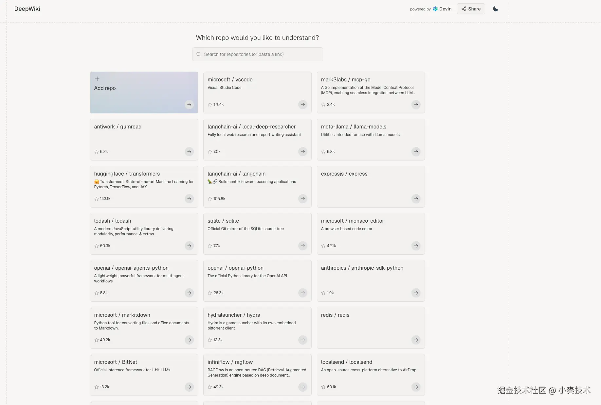Click star icon on langchain-ai / langchain card
Viewport: 601px width, 405px height.
tap(210, 199)
